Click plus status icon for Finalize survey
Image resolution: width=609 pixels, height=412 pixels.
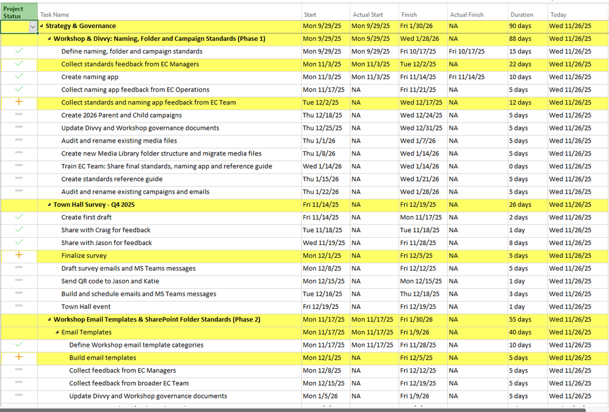coord(19,255)
